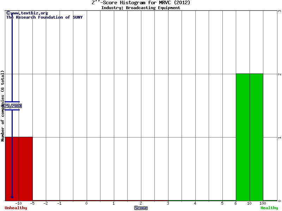Click the right y-axis tick label '3'
The width and height of the screenshot is (282, 211).
click(x=280, y=11)
